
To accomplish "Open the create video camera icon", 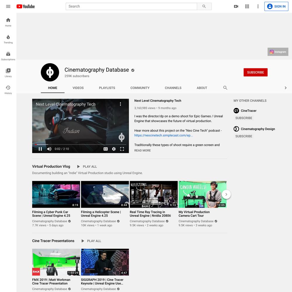I will point(236,6).
